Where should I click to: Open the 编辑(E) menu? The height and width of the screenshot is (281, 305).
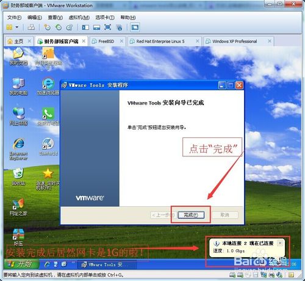tap(35, 18)
